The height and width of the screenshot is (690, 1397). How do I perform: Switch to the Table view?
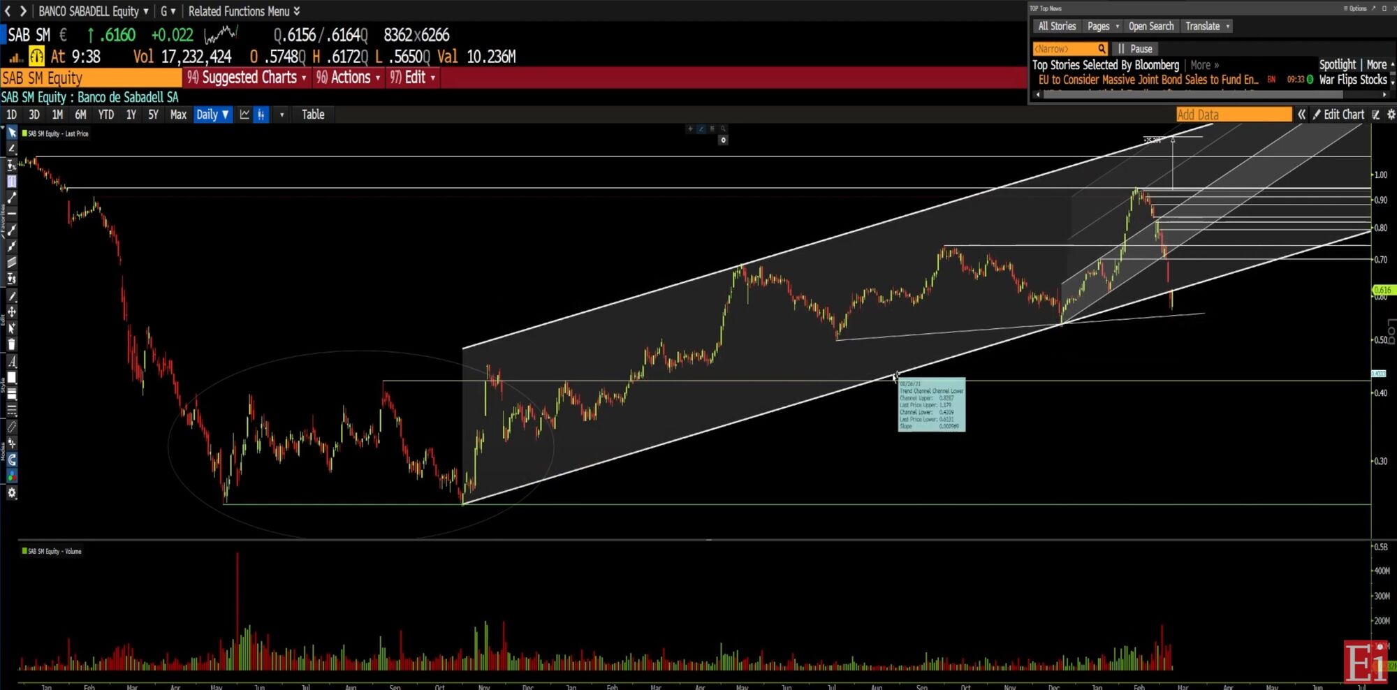pos(313,115)
